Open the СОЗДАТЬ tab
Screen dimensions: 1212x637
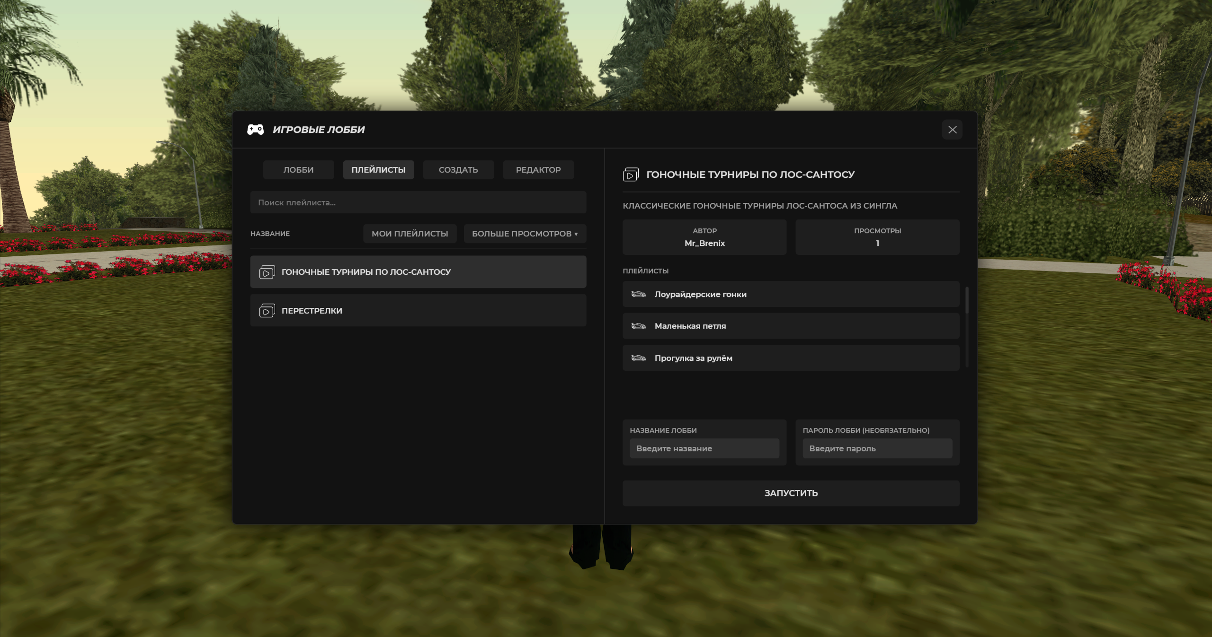tap(458, 170)
